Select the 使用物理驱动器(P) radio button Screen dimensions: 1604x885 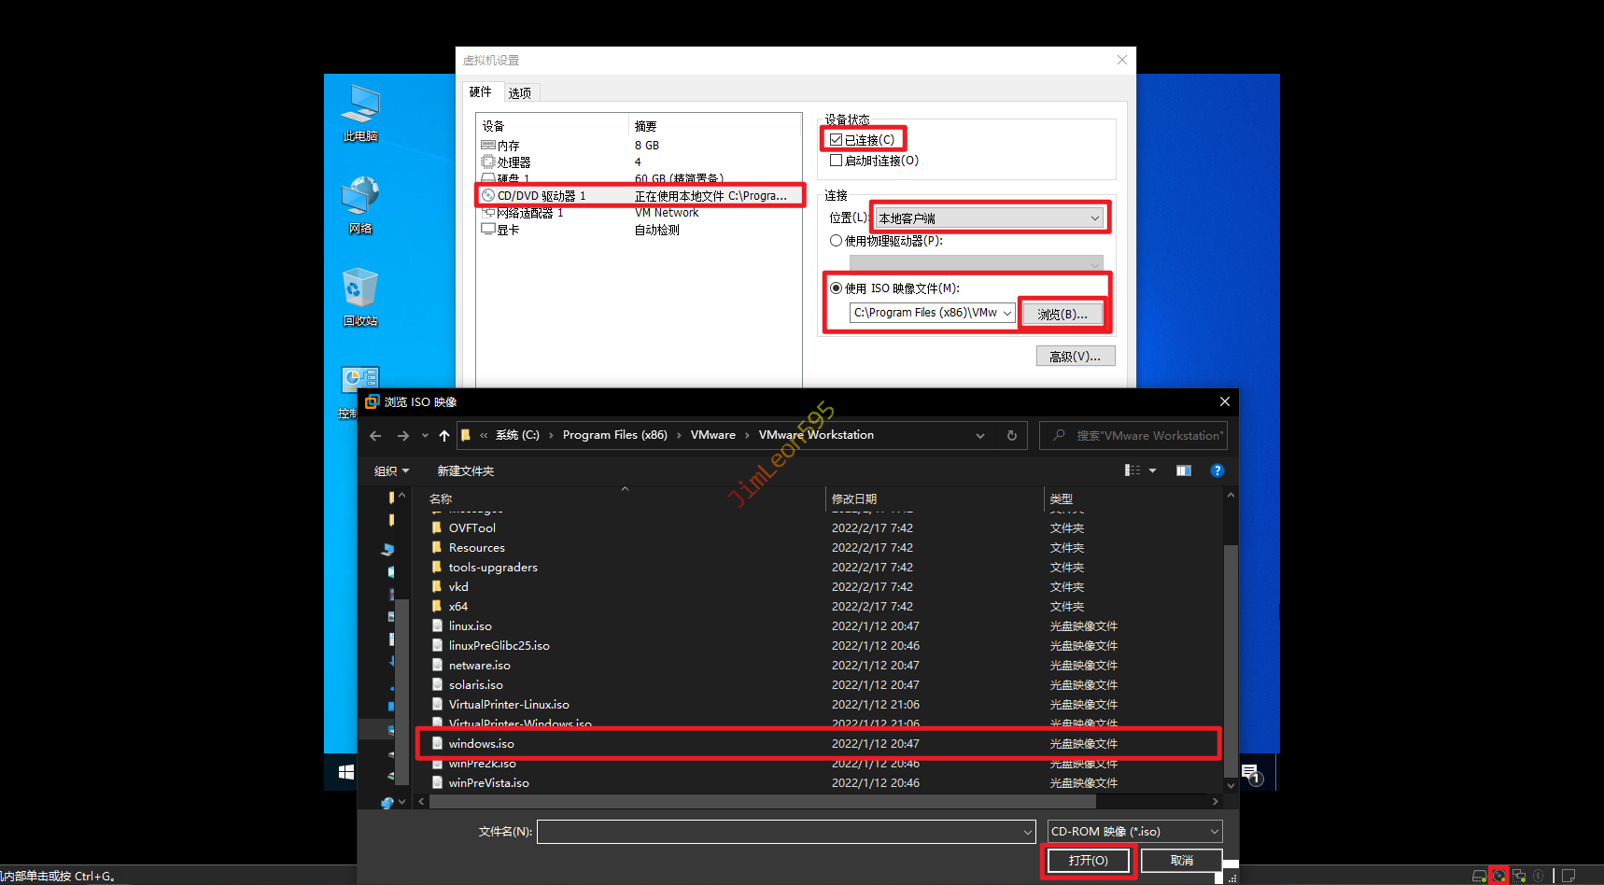click(837, 241)
